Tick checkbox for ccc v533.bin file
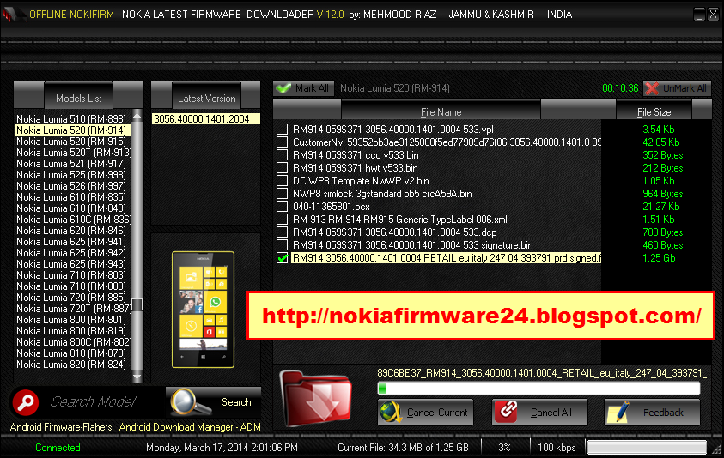724x458 pixels. pyautogui.click(x=282, y=155)
